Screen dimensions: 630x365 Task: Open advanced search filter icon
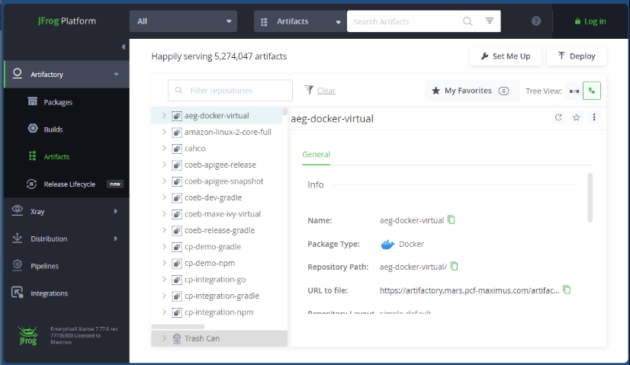point(490,21)
